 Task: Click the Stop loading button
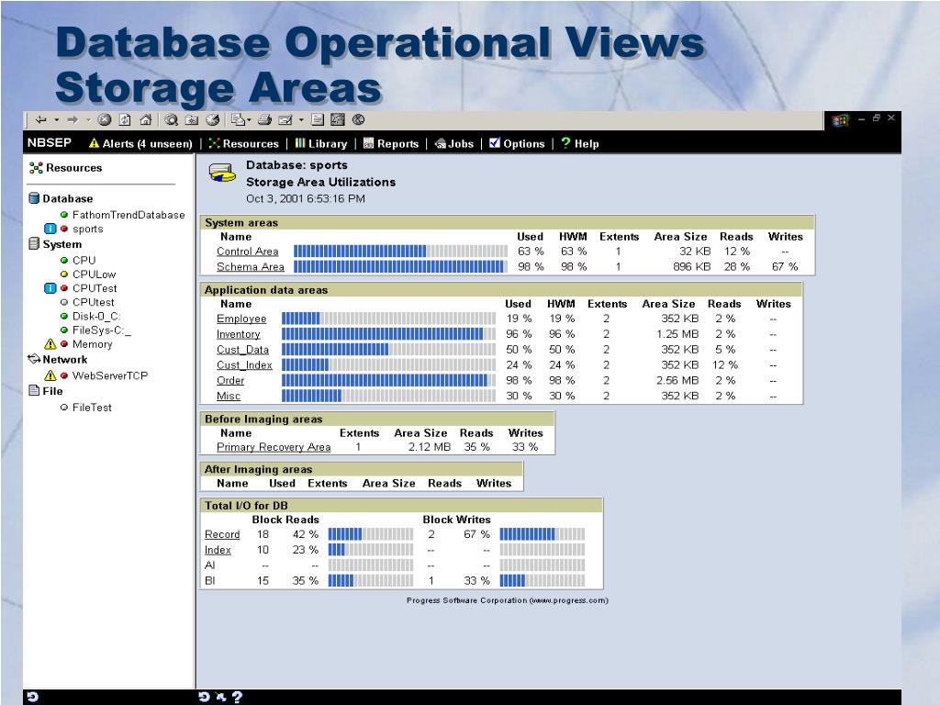[x=105, y=120]
